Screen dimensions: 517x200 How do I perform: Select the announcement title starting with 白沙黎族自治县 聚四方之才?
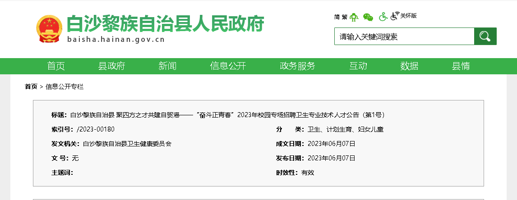point(227,115)
